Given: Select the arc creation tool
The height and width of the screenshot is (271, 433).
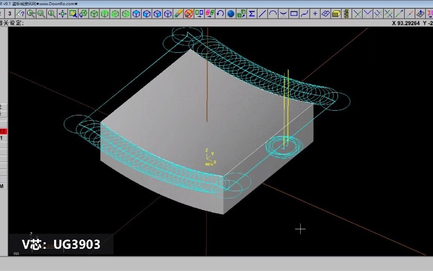Looking at the screenshot, I should coord(272,14).
